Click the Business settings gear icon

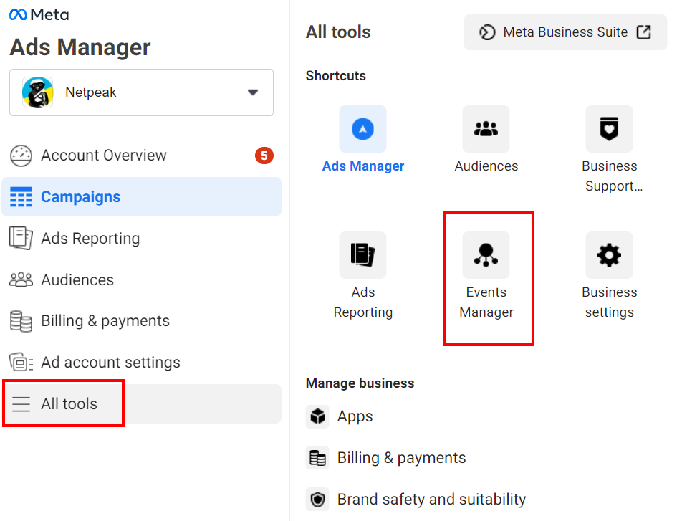pos(609,255)
